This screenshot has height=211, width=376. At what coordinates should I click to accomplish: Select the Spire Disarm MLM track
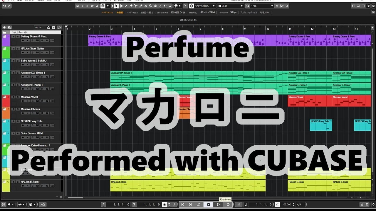(x=31, y=133)
